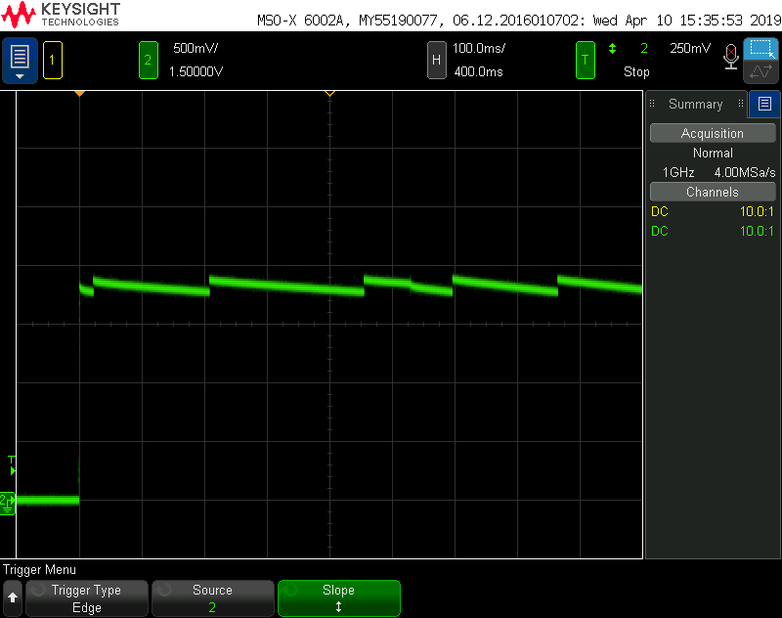The image size is (782, 618).
Task: Select the zoom box selection tool
Action: pos(761,49)
